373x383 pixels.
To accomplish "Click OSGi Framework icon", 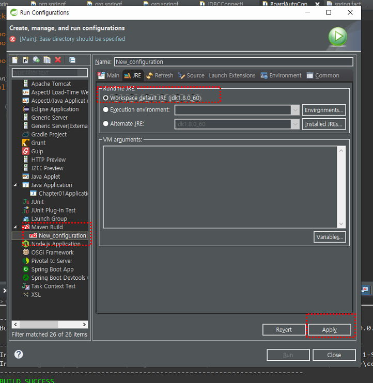I will 26,252.
